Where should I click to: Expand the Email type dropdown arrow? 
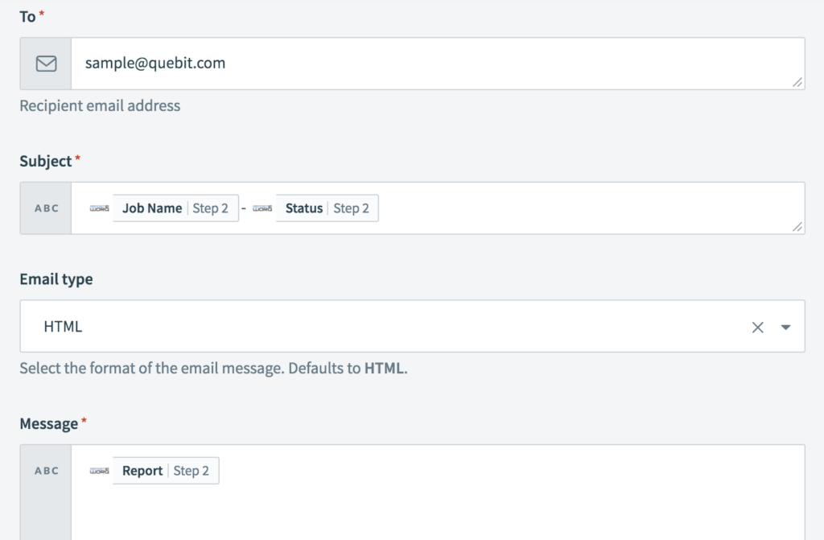tap(786, 327)
